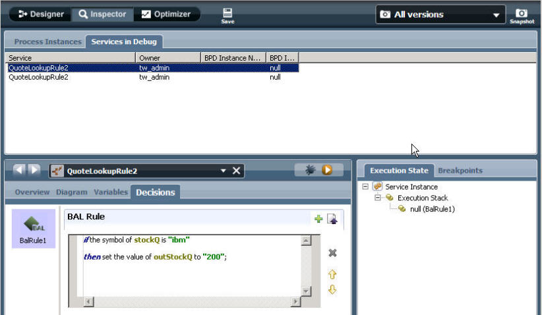Click the orange run play button
This screenshot has height=315, width=542.
coord(327,169)
